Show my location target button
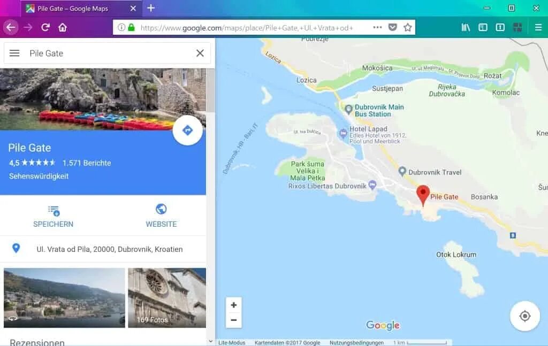 tap(525, 316)
